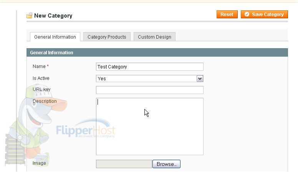The width and height of the screenshot is (298, 172).
Task: Click into the empty URL key field
Action: (x=150, y=90)
